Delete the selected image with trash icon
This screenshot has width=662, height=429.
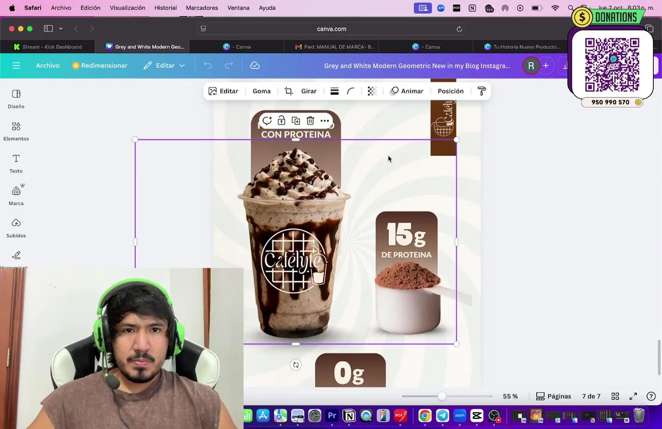pyautogui.click(x=310, y=121)
